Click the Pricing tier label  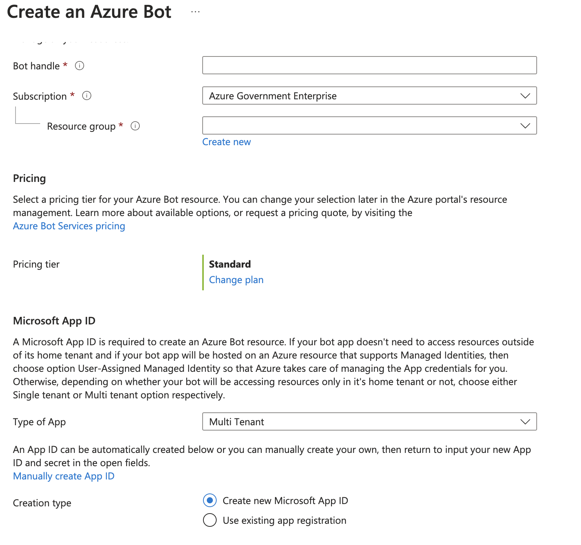(x=36, y=264)
